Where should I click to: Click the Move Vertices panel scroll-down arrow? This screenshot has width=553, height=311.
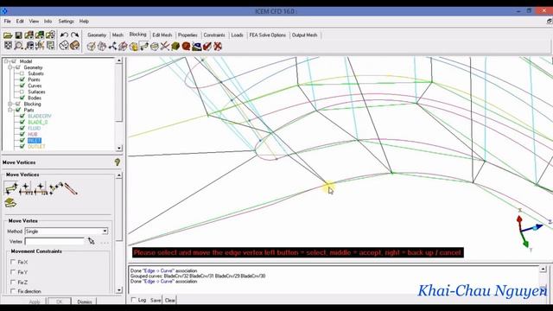119,290
